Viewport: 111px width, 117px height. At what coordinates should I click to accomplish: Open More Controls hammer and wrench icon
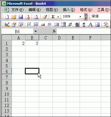[x=106, y=25]
